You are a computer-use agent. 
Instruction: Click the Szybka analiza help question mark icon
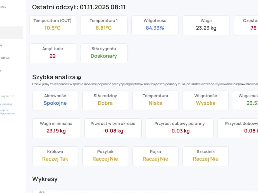click(x=79, y=78)
